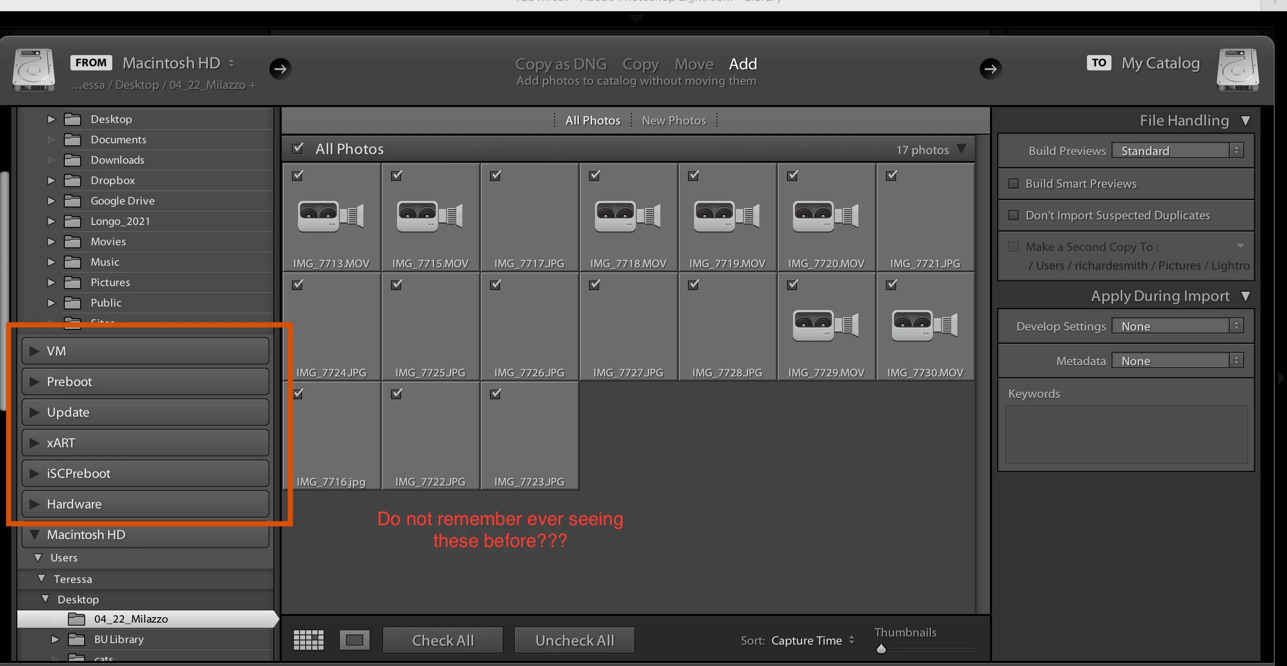Image resolution: width=1287 pixels, height=666 pixels.
Task: Click the source arrow button next to FROM
Action: [280, 69]
